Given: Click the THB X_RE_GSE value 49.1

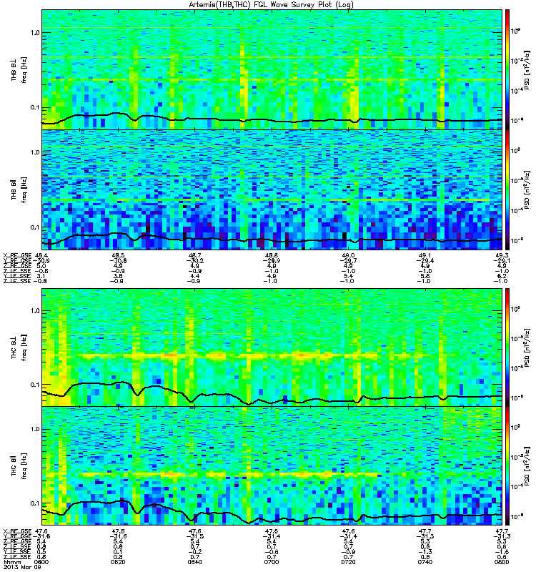Looking at the screenshot, I should point(425,255).
